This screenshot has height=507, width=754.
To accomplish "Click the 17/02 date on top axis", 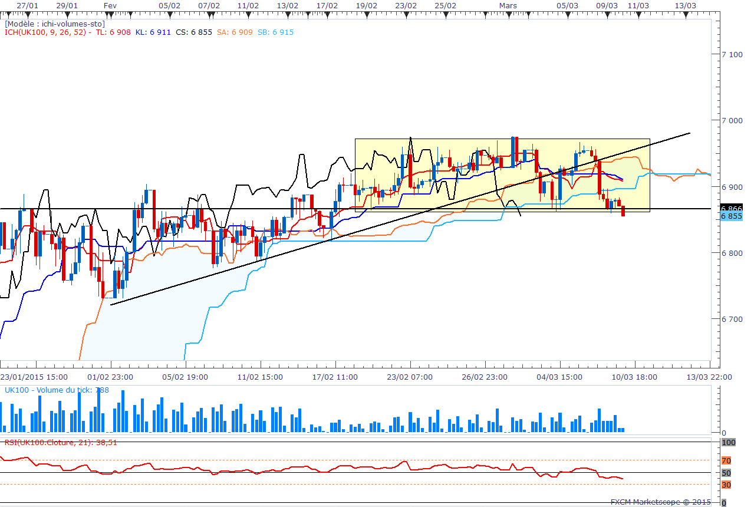I will [x=327, y=5].
